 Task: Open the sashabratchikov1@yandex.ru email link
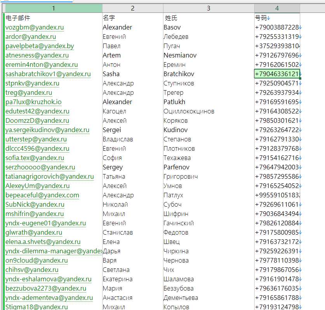click(48, 74)
